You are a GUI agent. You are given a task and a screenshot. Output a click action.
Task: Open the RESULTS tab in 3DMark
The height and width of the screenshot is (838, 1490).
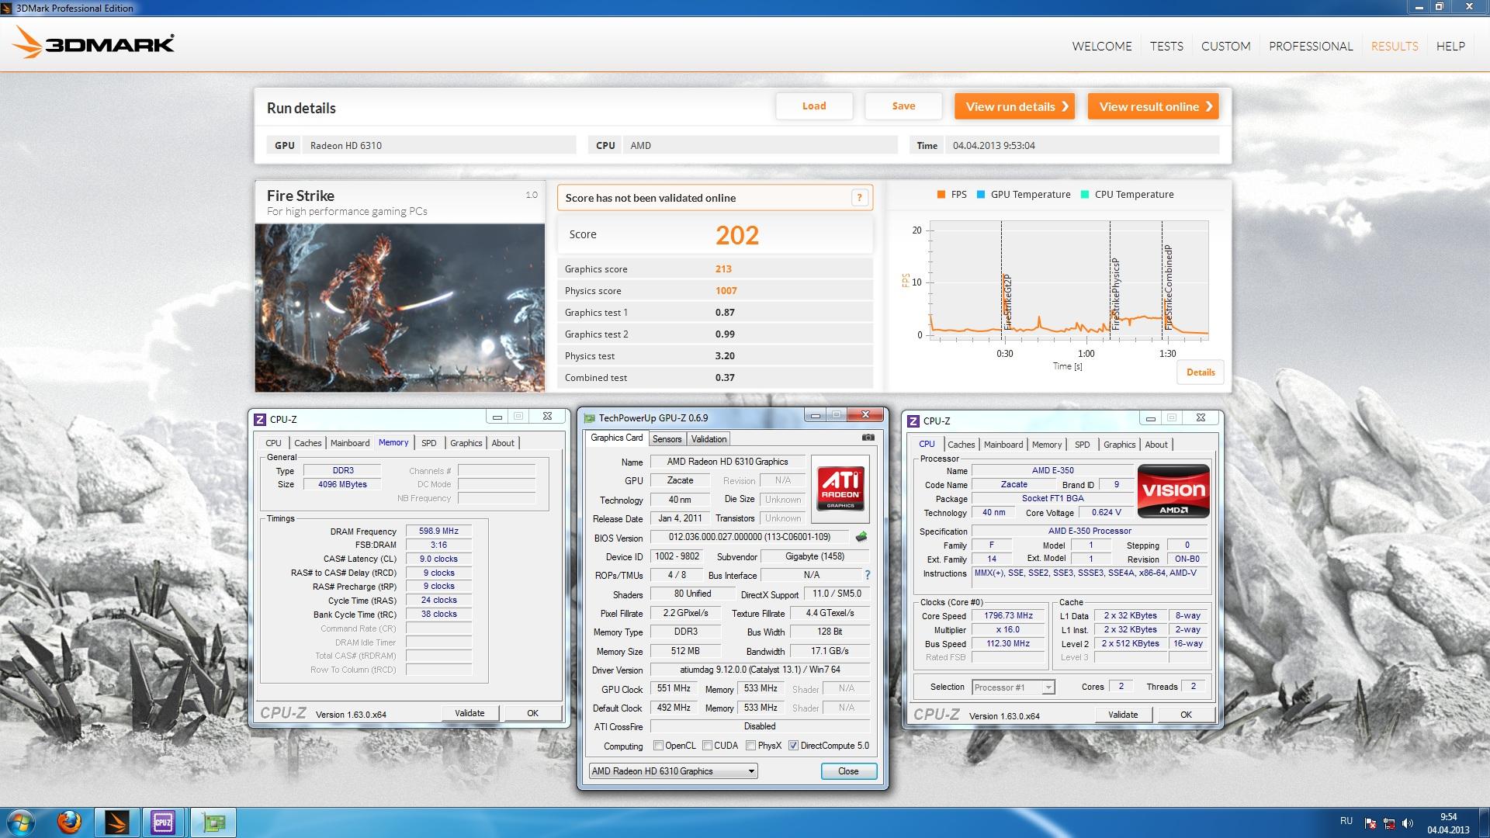(x=1395, y=46)
